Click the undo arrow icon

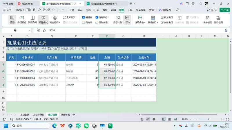click(54, 10)
